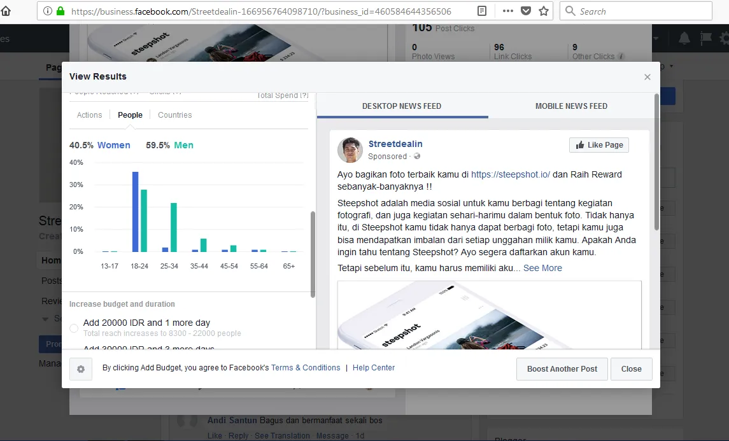729x441 pixels.
Task: Click the Like Page button
Action: pyautogui.click(x=599, y=145)
